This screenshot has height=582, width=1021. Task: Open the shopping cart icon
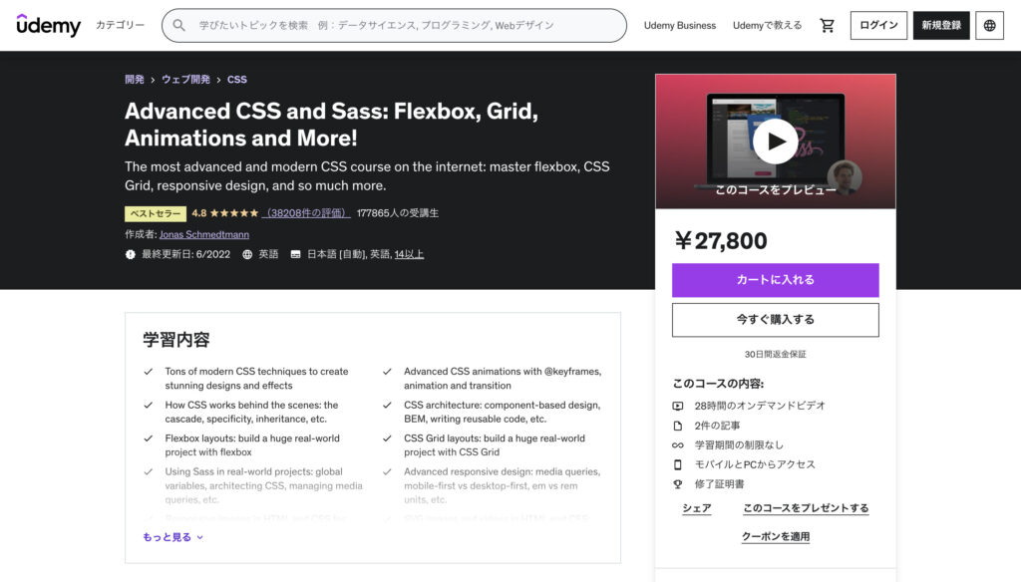click(827, 25)
